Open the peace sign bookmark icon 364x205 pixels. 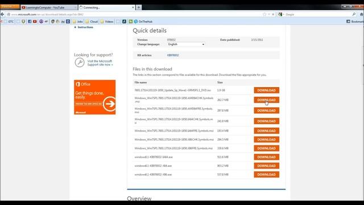tap(41, 22)
